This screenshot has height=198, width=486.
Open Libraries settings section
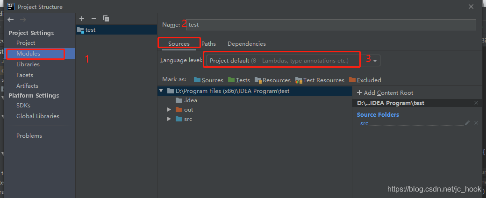coord(28,64)
